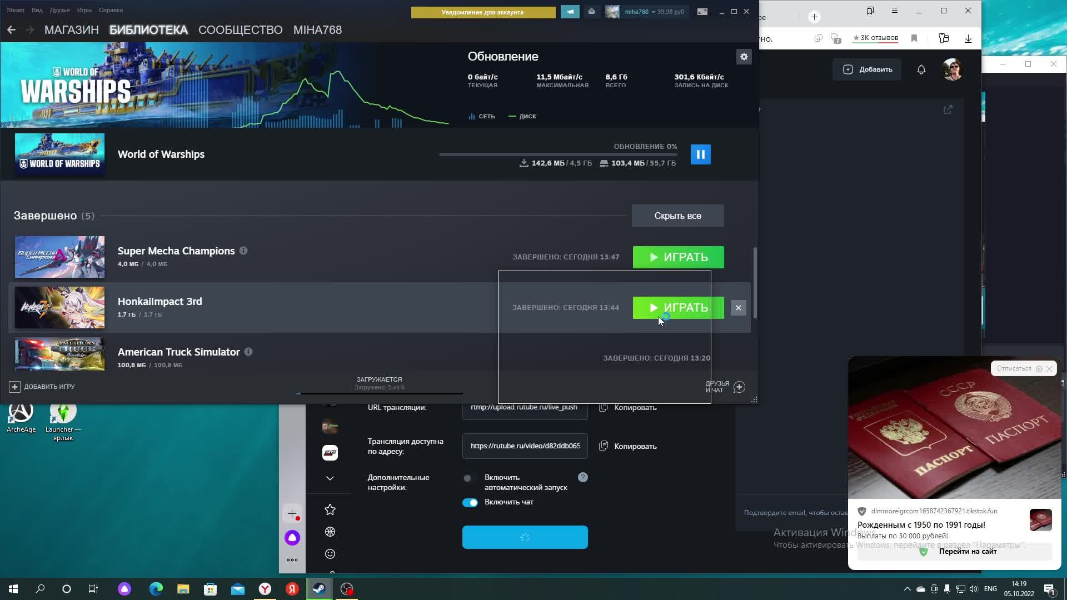Expand sidebar chevron down arrow

(x=330, y=478)
